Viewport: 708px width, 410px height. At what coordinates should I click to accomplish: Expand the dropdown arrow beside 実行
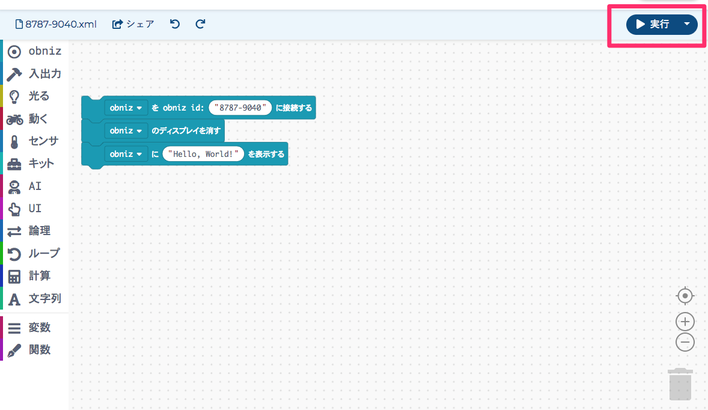point(686,24)
